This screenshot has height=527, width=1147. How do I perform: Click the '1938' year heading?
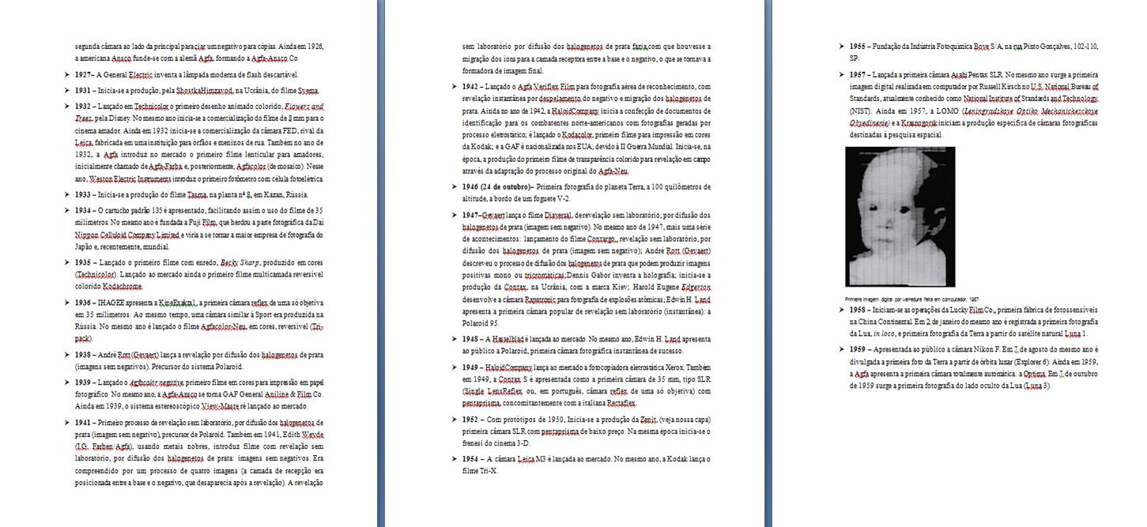tap(83, 355)
